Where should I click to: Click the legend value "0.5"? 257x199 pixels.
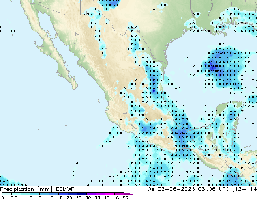tap(14, 197)
